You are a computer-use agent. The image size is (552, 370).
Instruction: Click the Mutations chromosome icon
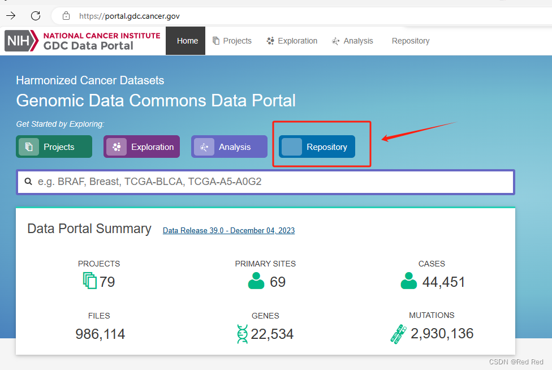pyautogui.click(x=398, y=334)
